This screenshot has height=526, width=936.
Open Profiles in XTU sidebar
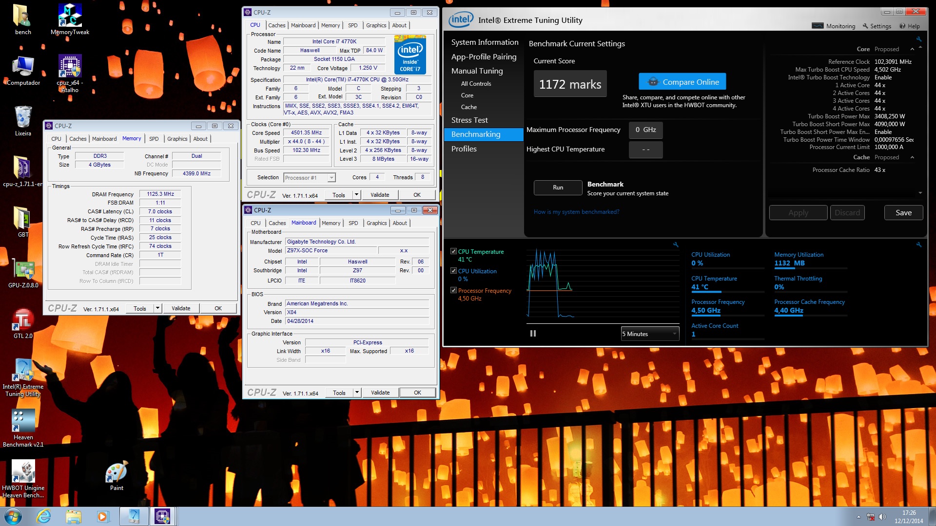pos(464,149)
